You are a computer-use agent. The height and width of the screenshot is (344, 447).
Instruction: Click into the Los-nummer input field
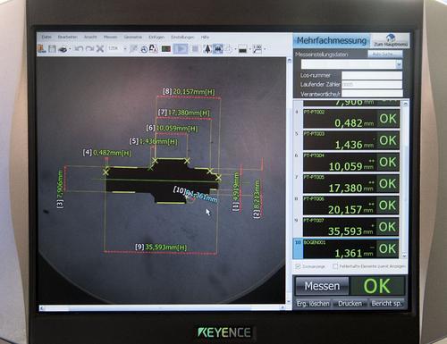pyautogui.click(x=372, y=75)
